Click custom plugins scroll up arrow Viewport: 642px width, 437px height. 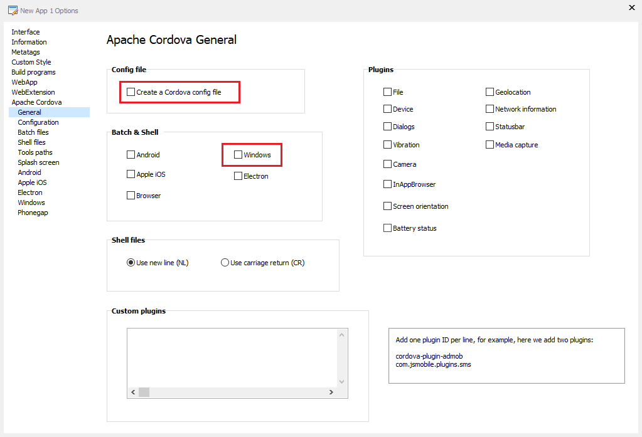pyautogui.click(x=342, y=335)
